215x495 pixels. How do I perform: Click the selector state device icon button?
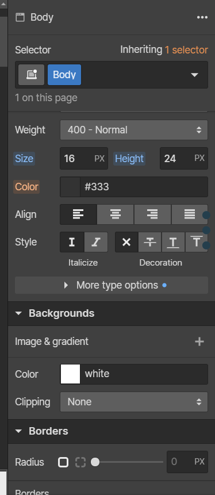coord(31,75)
